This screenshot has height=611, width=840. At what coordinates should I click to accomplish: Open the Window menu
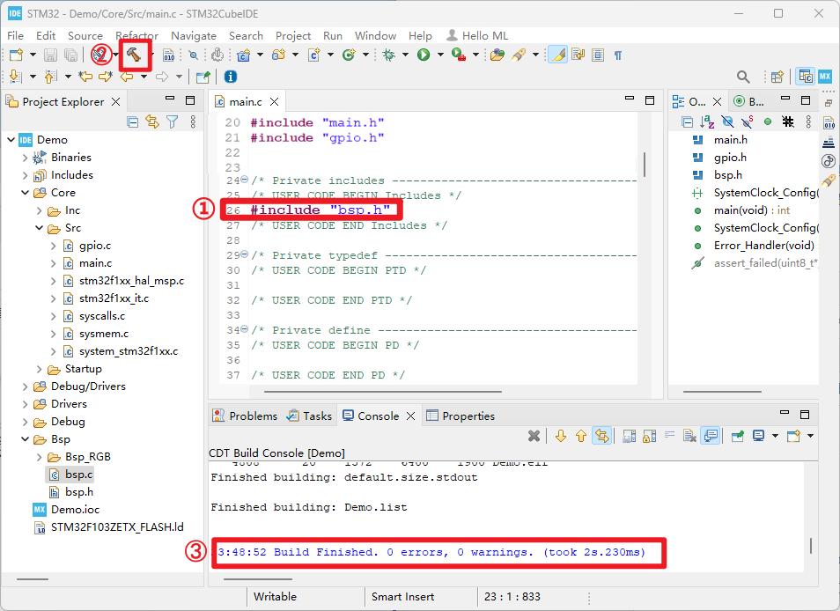(375, 36)
